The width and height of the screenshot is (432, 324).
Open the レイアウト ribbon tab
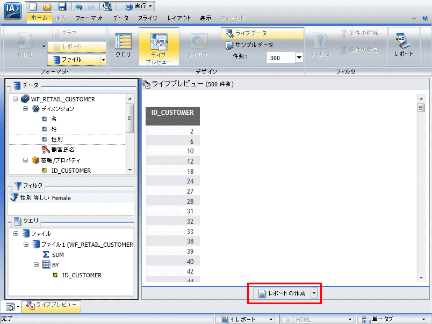click(179, 18)
